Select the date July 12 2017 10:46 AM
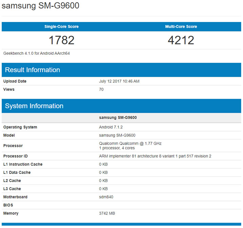 click(x=119, y=81)
